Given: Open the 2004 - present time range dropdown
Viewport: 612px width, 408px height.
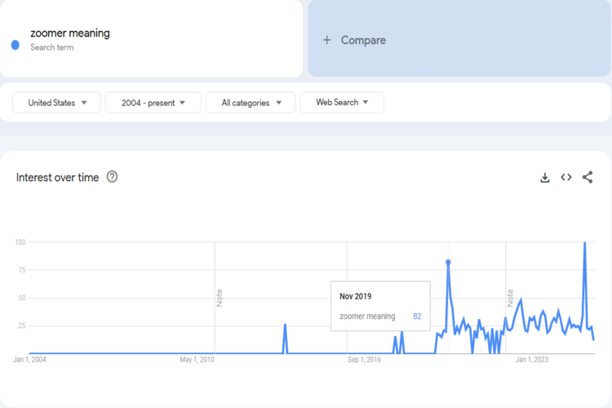Looking at the screenshot, I should 153,103.
